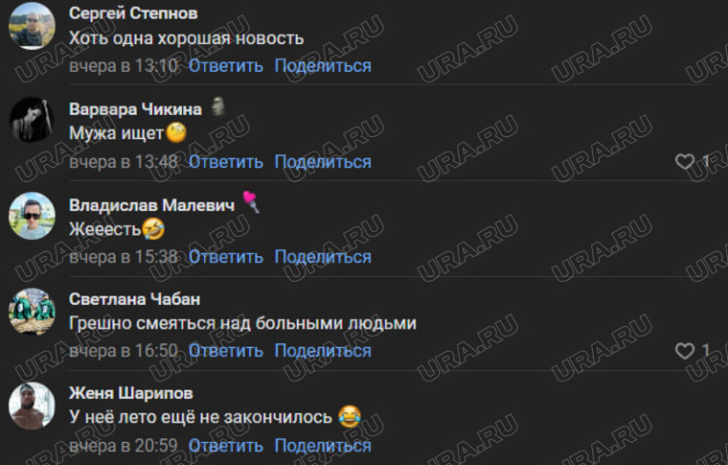Click the pink heart icon beside Владислав Малевич
The height and width of the screenshot is (465, 728).
click(x=251, y=202)
